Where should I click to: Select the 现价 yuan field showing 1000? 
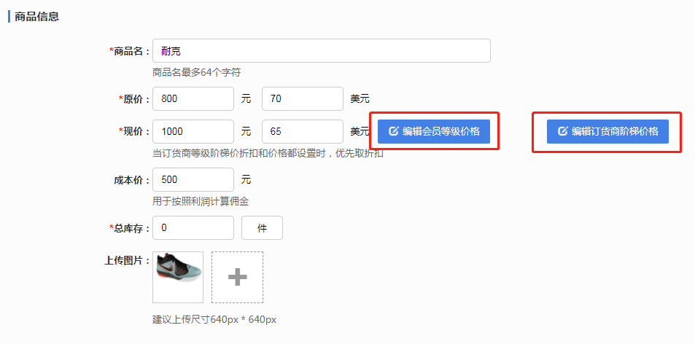point(193,131)
